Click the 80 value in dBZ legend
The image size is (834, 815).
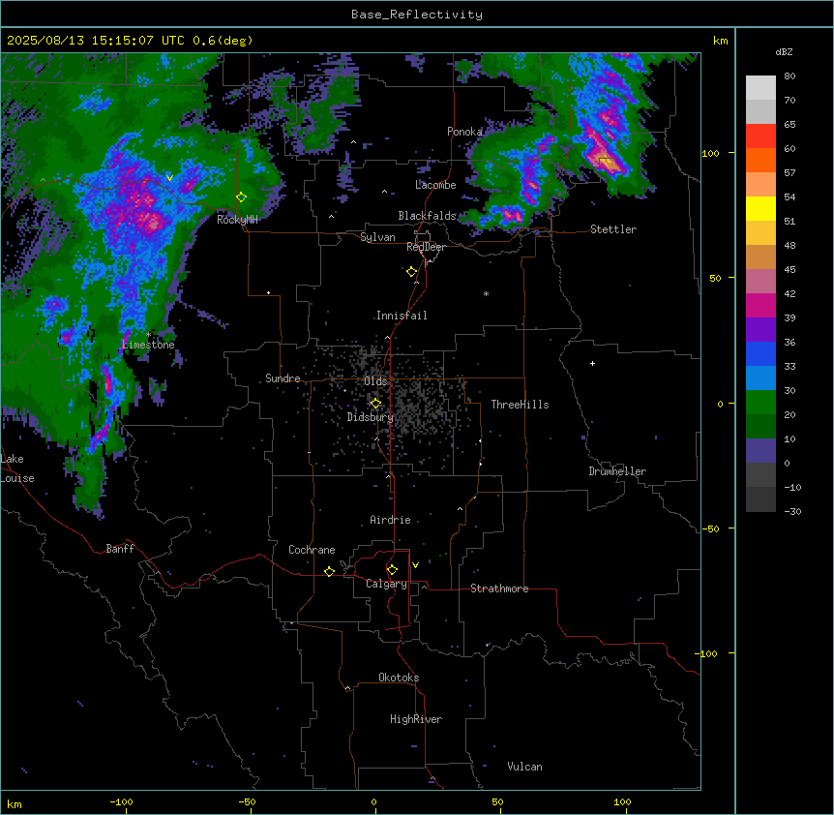click(x=789, y=76)
